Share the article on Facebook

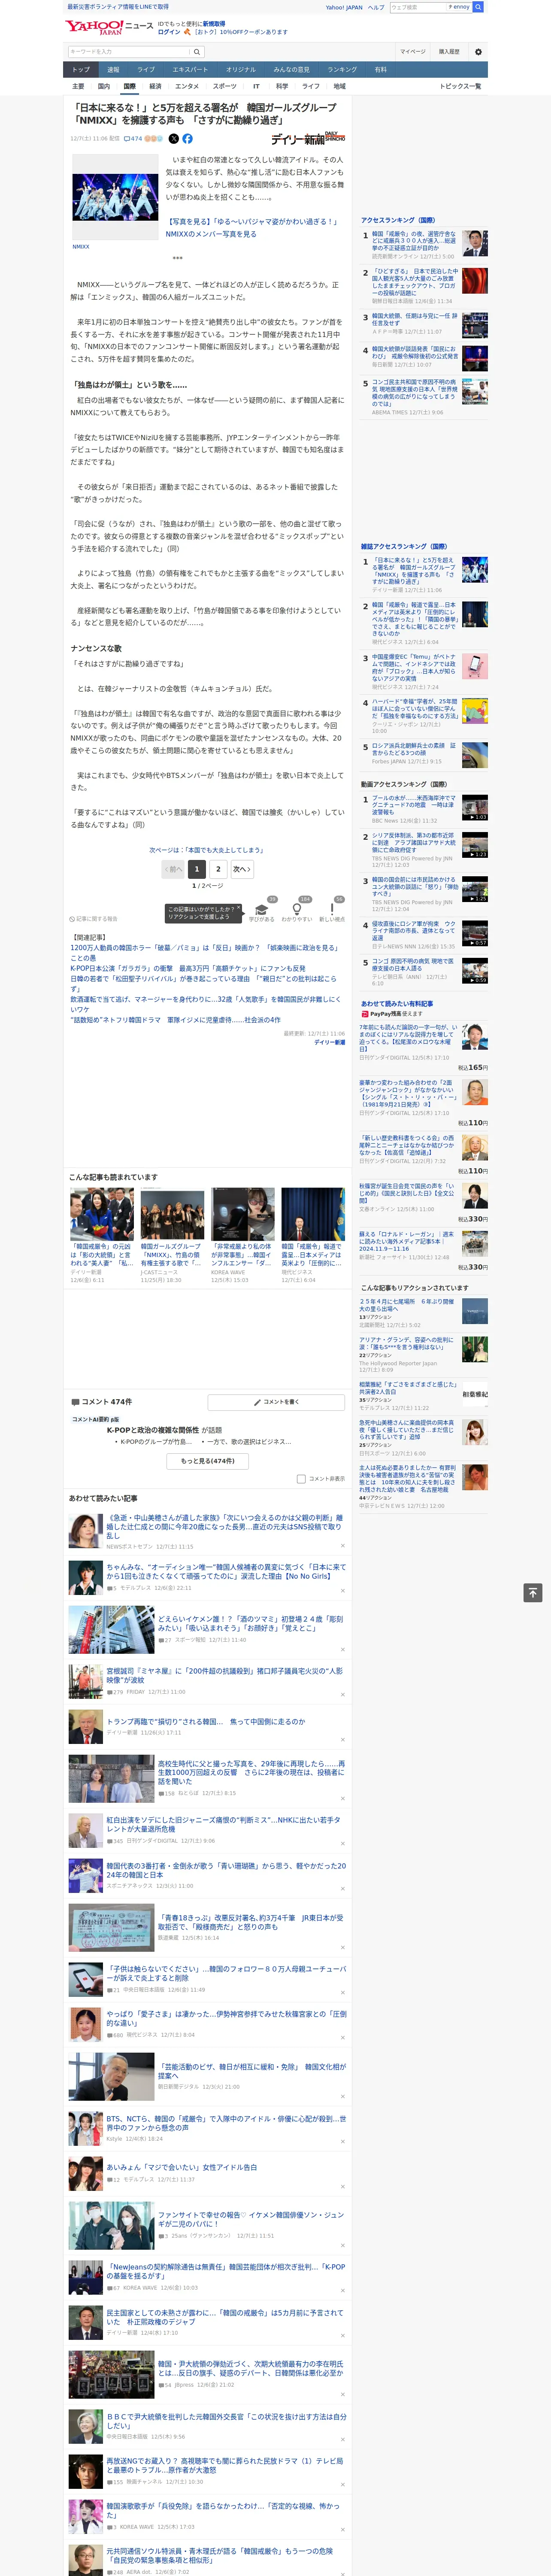(187, 139)
